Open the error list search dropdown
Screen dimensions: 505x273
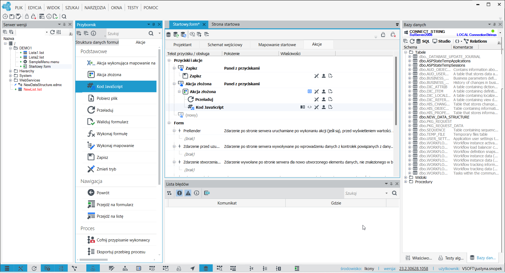[x=386, y=193]
